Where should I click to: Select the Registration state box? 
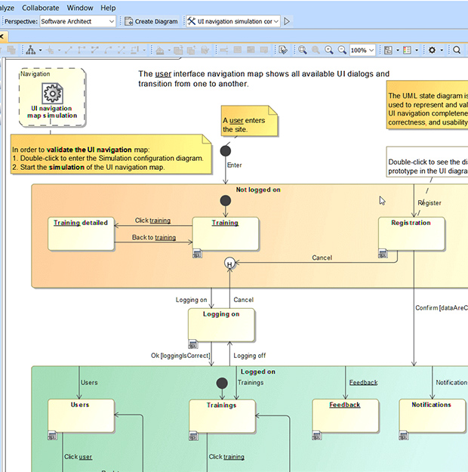tap(411, 235)
